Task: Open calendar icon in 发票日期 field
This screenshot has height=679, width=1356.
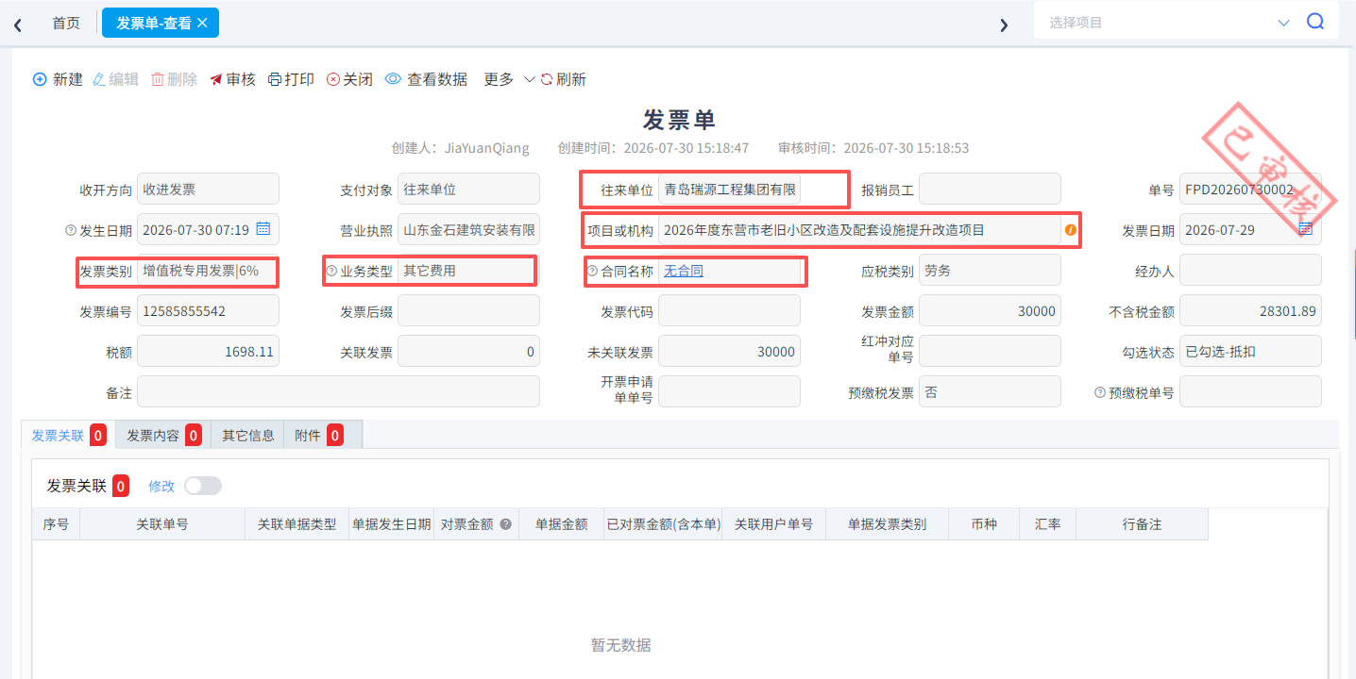Action: point(1306,229)
